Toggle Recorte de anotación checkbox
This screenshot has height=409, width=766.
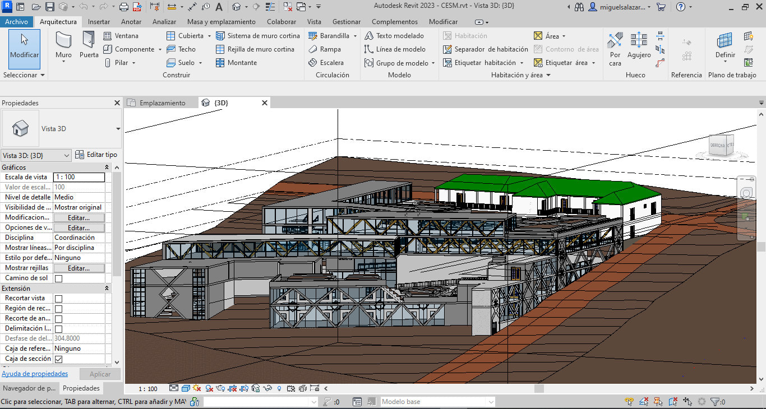tap(58, 319)
